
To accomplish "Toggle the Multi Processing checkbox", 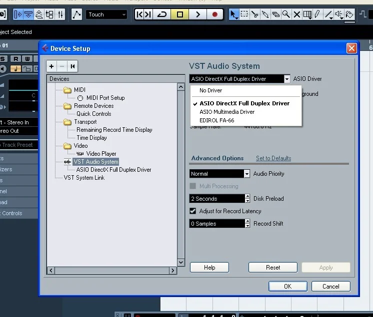I will pos(193,186).
